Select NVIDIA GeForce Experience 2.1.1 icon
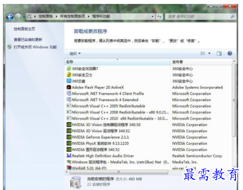This screenshot has height=190, width=243. [69, 137]
